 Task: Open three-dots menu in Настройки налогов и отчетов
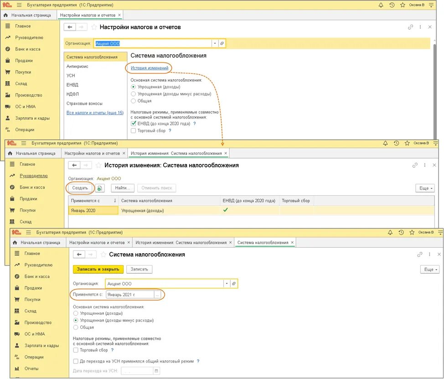420,27
